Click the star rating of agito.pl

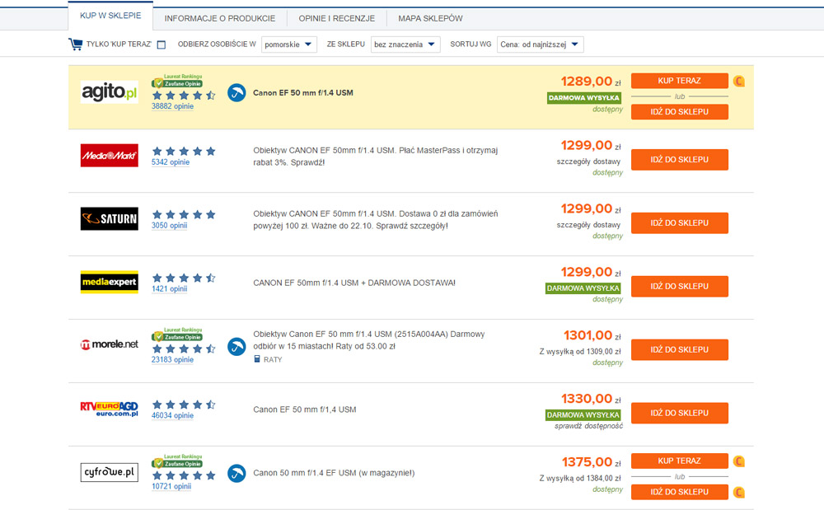coord(184,95)
